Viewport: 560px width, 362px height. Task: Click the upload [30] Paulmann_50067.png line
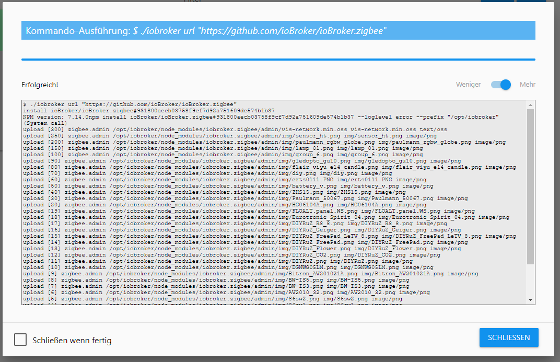[x=246, y=198]
